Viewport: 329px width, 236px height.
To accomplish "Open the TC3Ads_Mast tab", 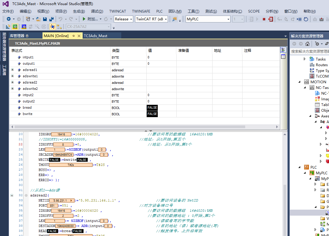I will point(95,36).
